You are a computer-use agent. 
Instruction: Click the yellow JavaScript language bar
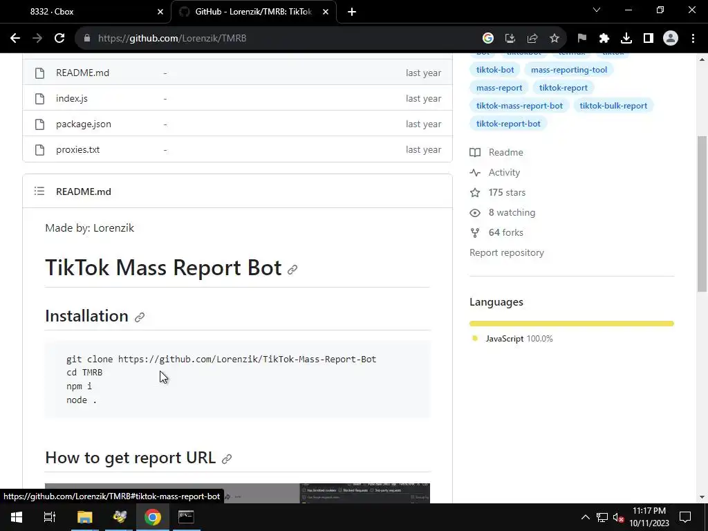coord(571,324)
